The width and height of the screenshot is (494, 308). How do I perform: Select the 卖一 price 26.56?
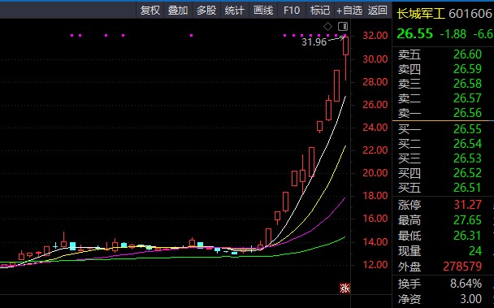[467, 113]
